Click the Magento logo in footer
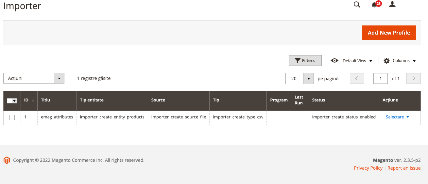 coord(7,160)
